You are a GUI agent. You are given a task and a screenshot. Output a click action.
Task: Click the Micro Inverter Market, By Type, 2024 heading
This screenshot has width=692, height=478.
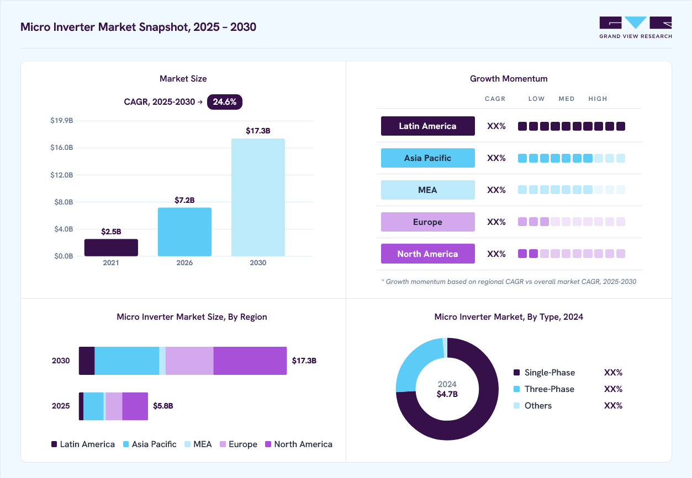click(x=509, y=317)
